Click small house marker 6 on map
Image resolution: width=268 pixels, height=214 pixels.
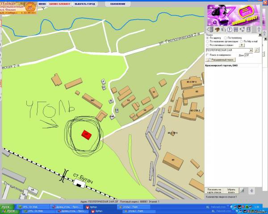[103, 82]
